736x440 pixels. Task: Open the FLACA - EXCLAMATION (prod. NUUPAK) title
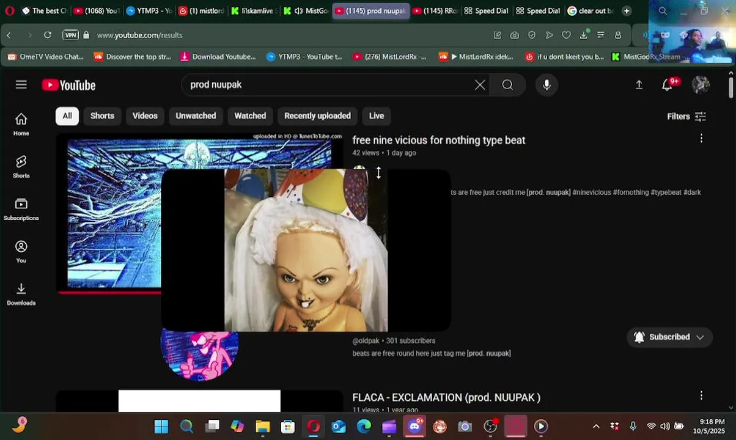tap(446, 397)
